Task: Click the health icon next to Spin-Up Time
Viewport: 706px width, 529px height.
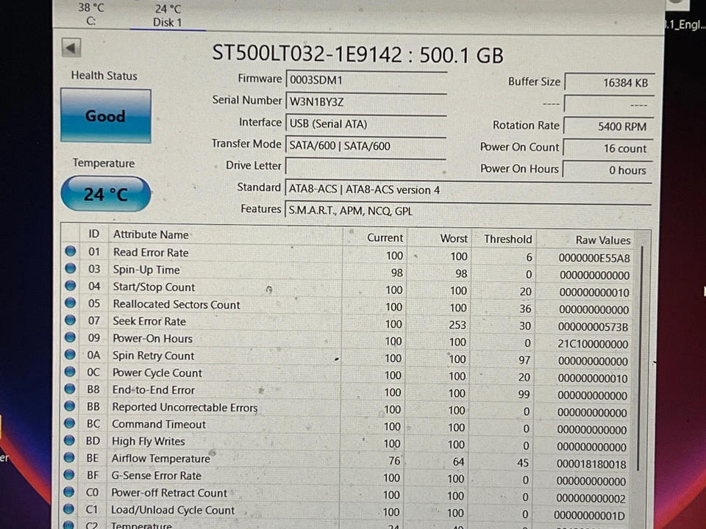Action: click(x=70, y=270)
